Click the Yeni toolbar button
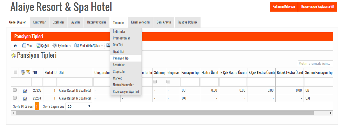This screenshot has width=342, height=128. (x=27, y=46)
